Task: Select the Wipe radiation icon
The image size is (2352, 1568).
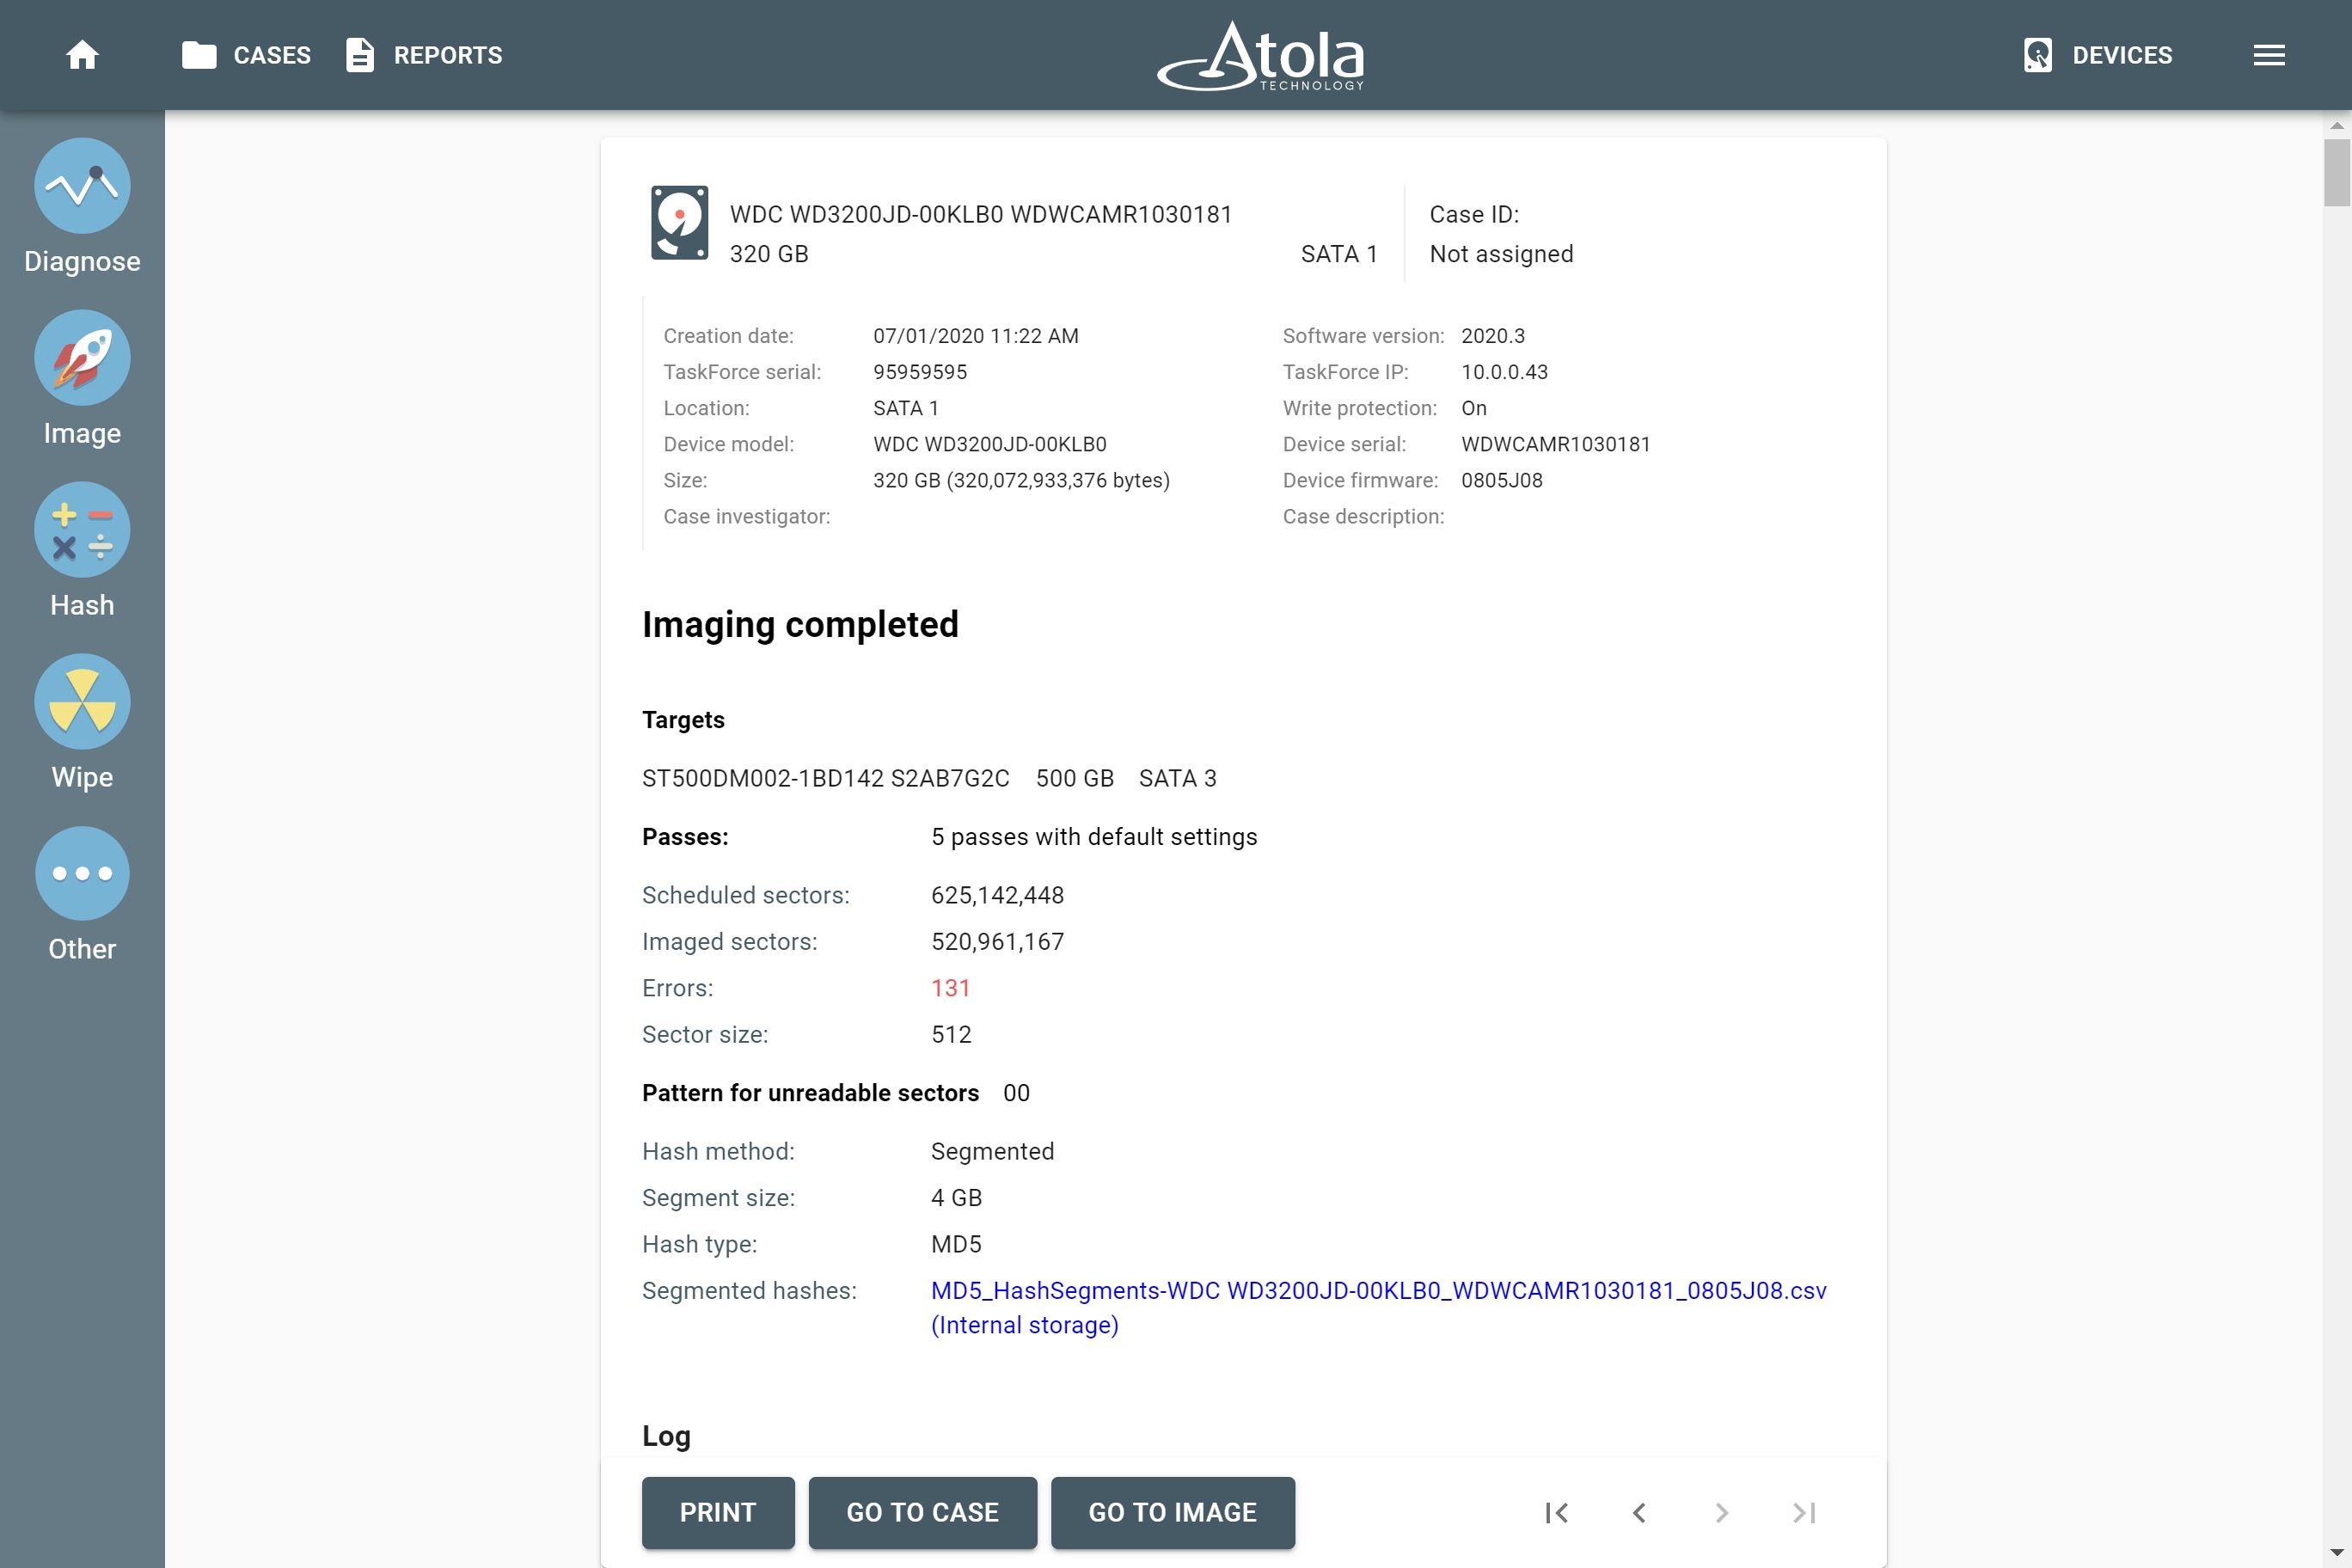Action: pyautogui.click(x=82, y=702)
